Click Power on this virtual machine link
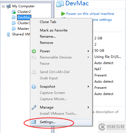This screenshot has width=126, height=133. (x=90, y=14)
